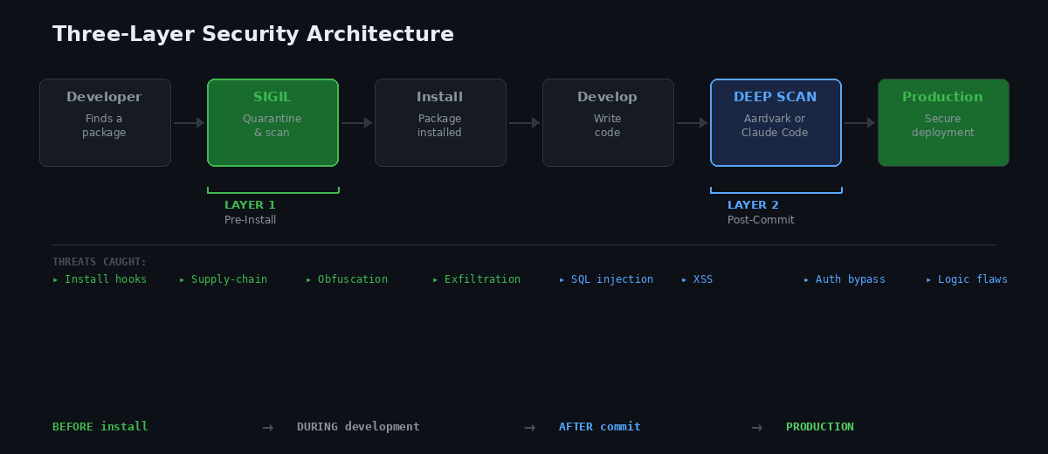Select the blue DEEP SCAN box
Screen dimensions: 1048x454
coord(776,122)
